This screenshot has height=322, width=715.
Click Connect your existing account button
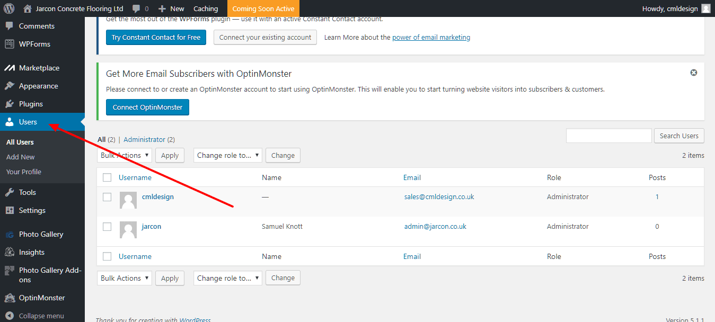pyautogui.click(x=265, y=37)
